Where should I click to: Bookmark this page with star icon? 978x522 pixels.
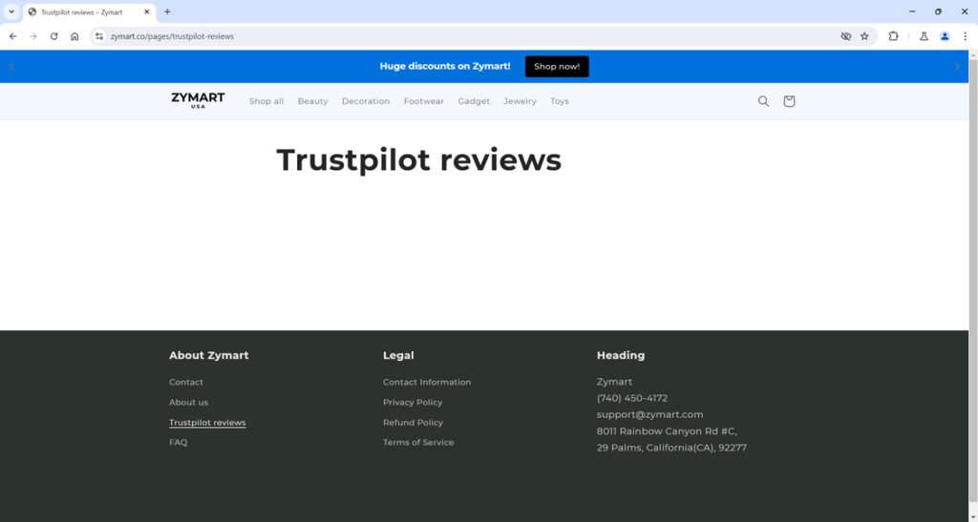point(864,36)
